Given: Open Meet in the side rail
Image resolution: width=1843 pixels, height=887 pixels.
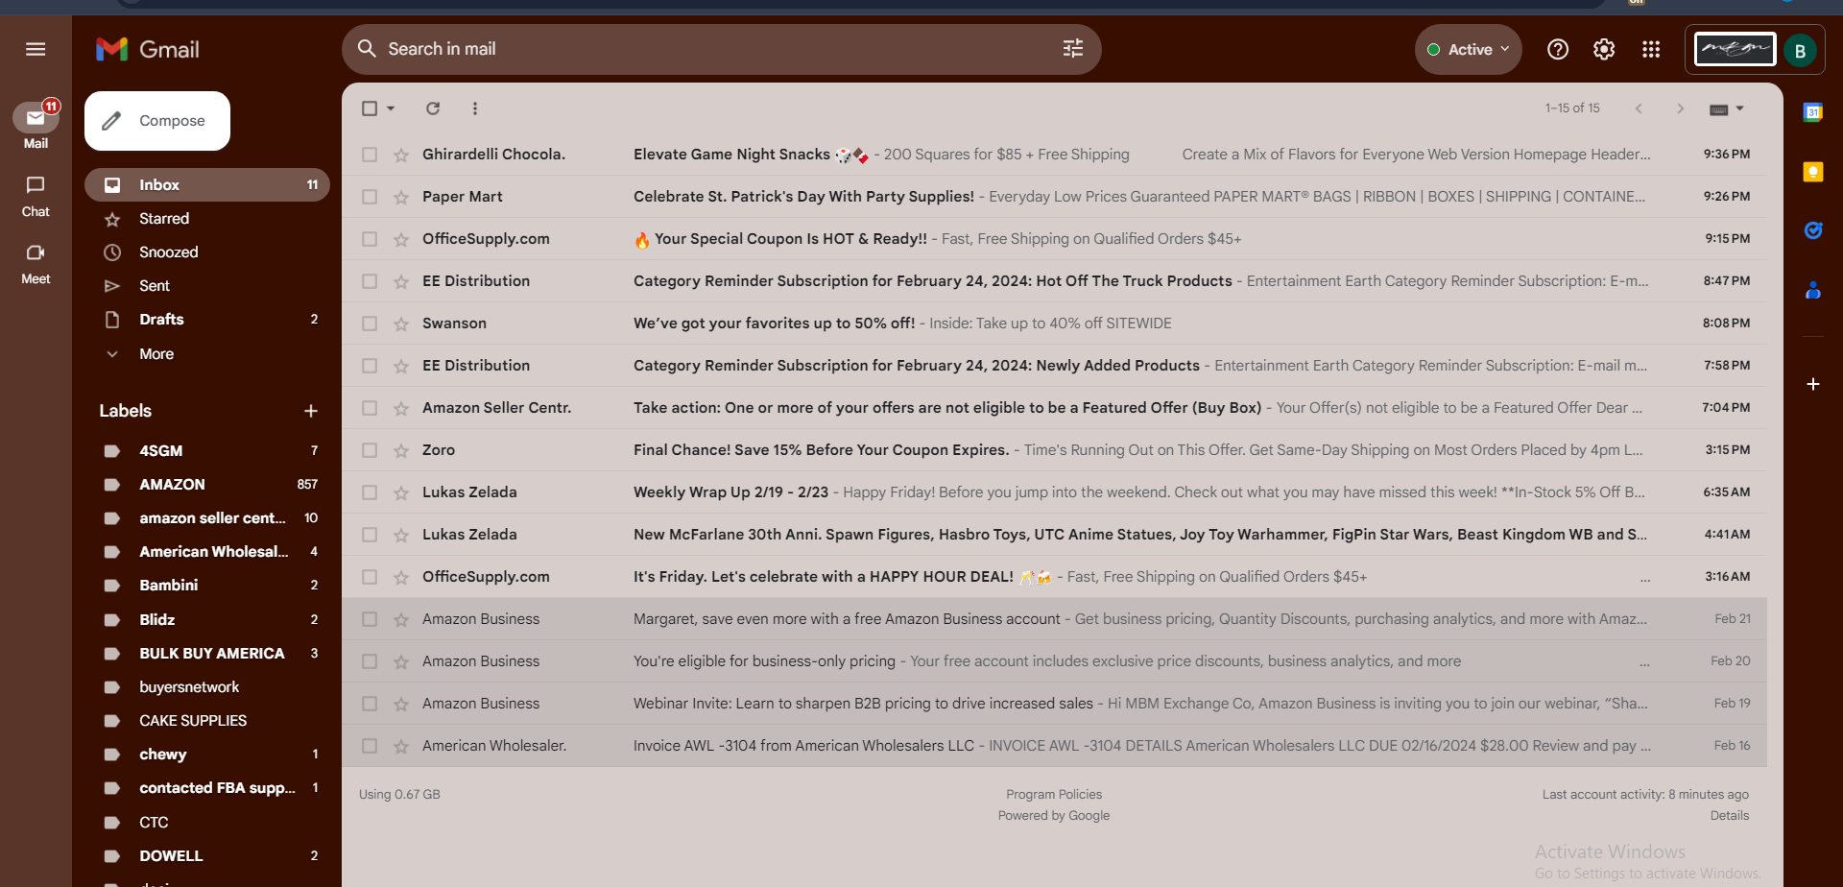Looking at the screenshot, I should tap(36, 263).
